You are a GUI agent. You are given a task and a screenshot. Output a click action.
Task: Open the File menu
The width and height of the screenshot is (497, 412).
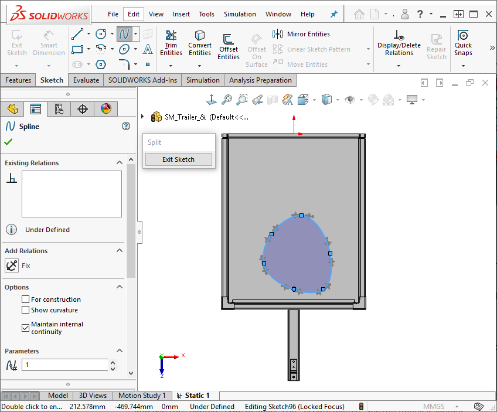tap(113, 14)
